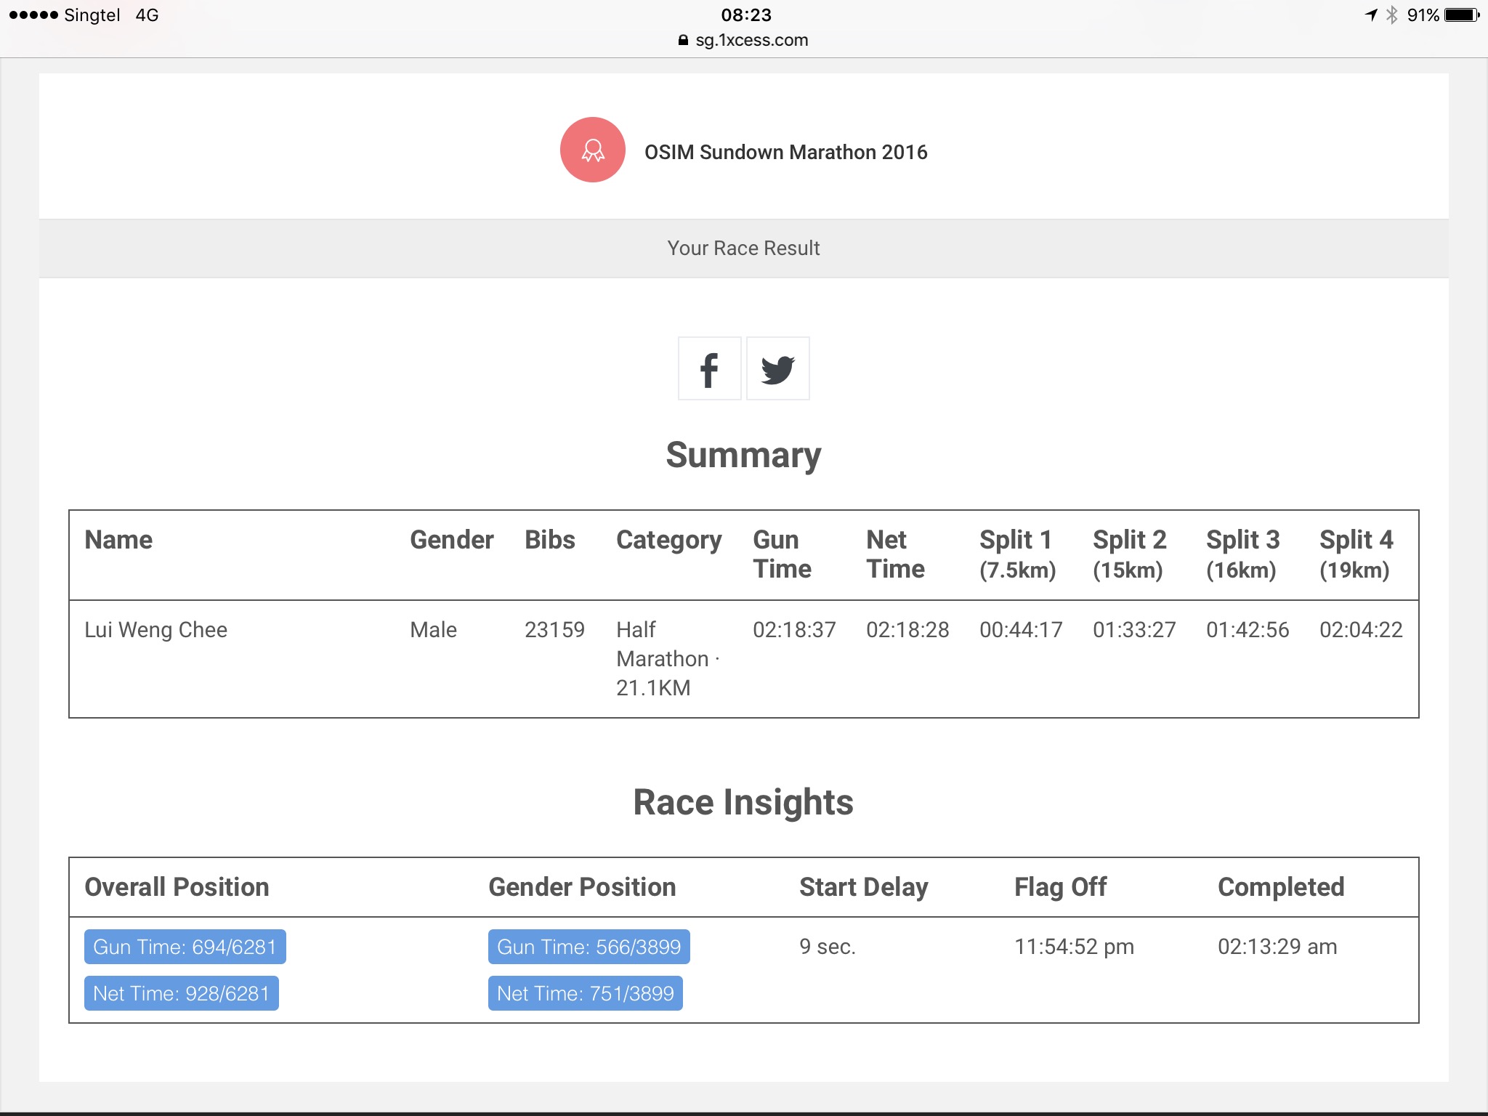Select gun time value 02:18:37
Screen dimensions: 1488x1116
click(x=794, y=629)
